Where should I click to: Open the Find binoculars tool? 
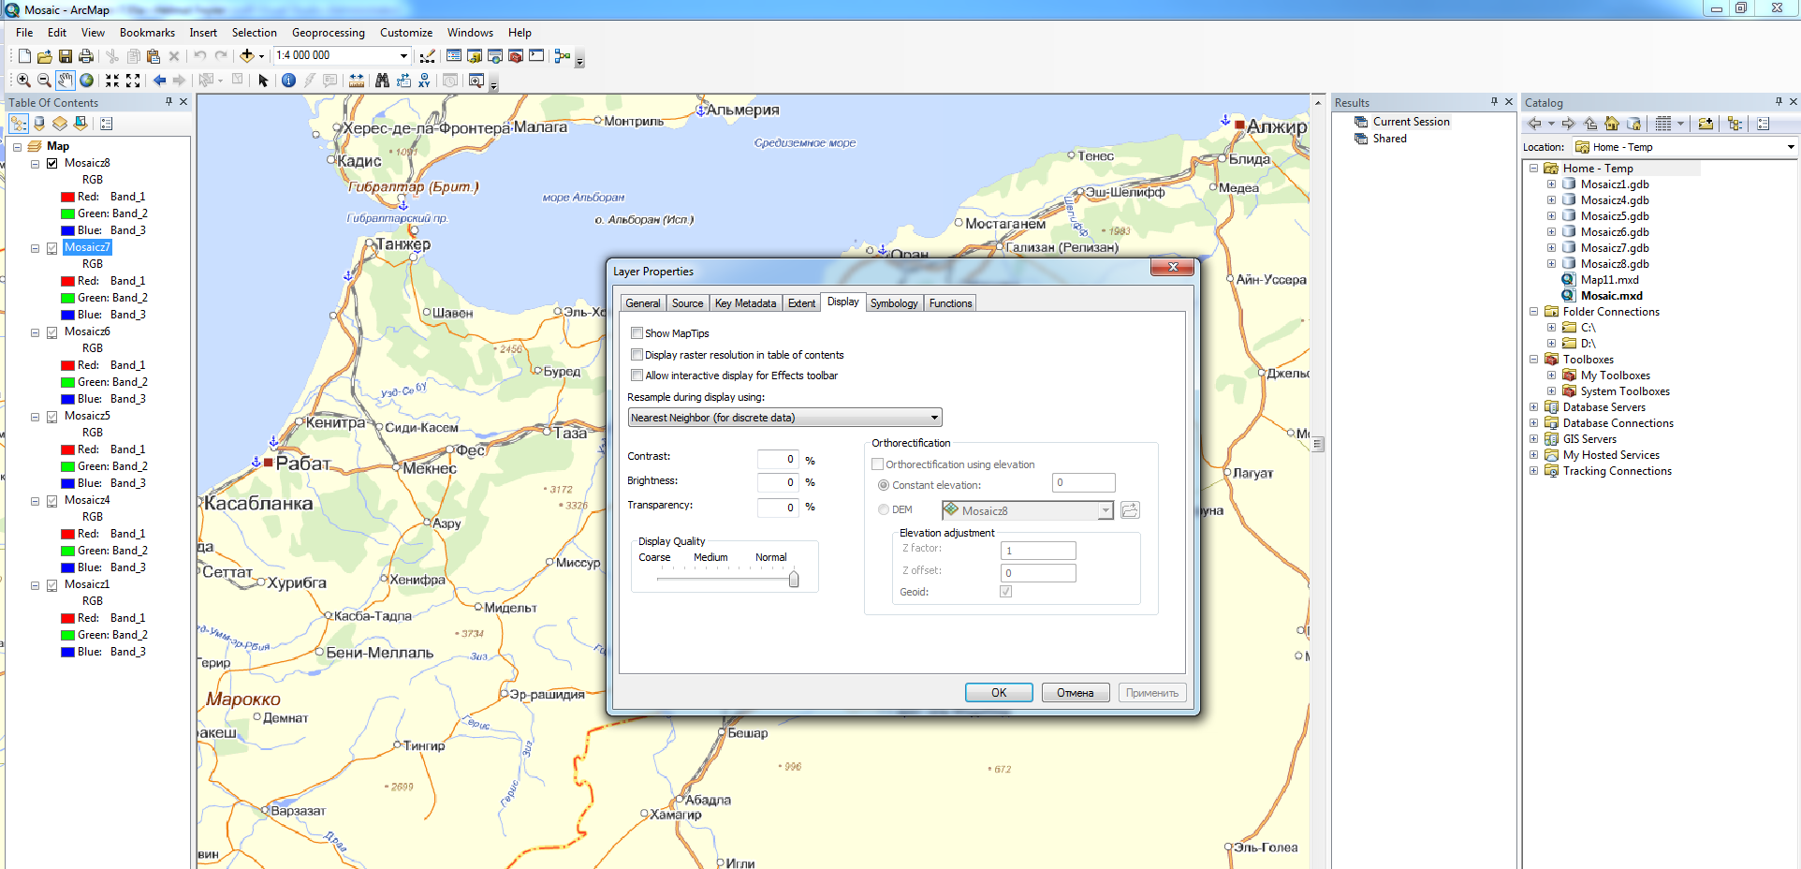coord(382,81)
